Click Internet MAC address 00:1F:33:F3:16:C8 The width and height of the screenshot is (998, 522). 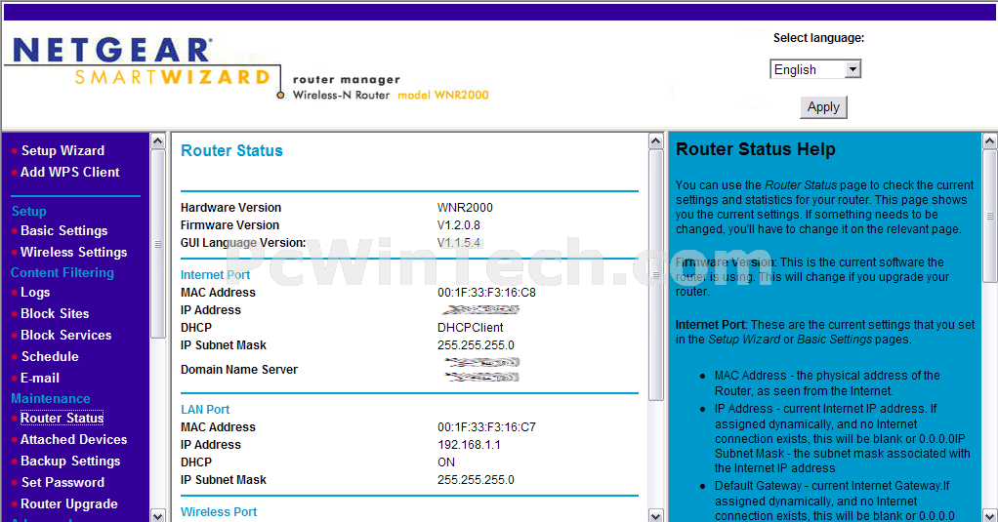tap(487, 293)
